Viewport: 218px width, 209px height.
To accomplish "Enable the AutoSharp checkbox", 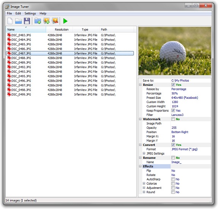I will pyautogui.click(x=173, y=179).
